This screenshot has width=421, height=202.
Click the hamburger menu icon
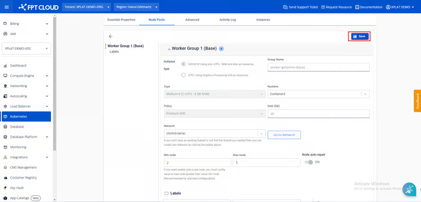(6, 7)
